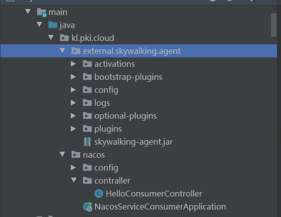281x217 pixels.
Task: Expand the plugins folder arrow above skywalking-agent.jar
Action: [73, 129]
